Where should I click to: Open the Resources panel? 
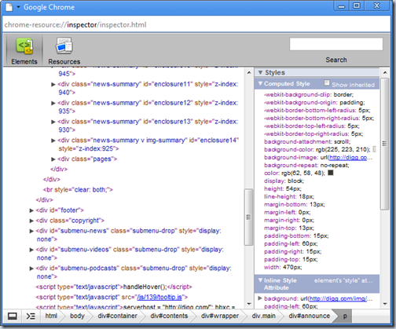64,51
